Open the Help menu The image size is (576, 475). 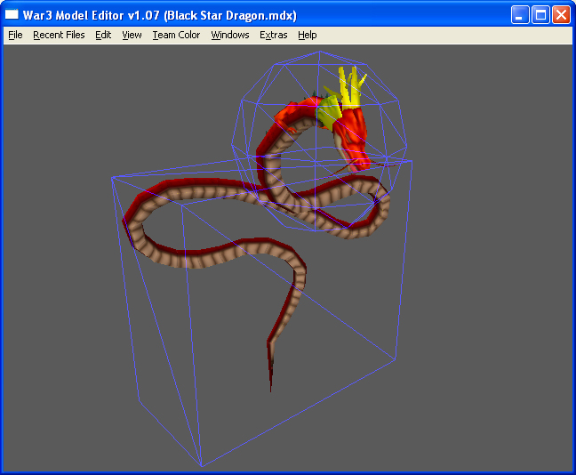tap(307, 35)
